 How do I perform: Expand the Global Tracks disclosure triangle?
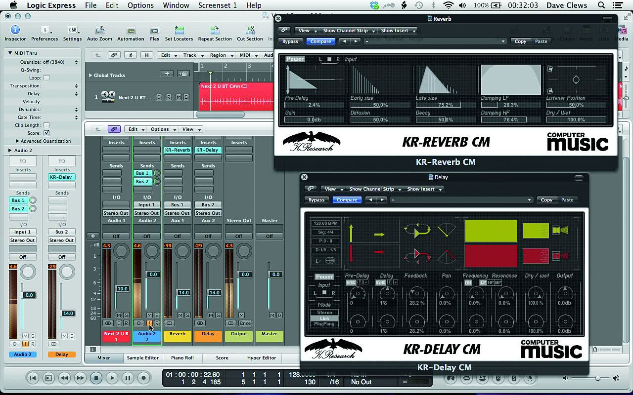coord(90,75)
